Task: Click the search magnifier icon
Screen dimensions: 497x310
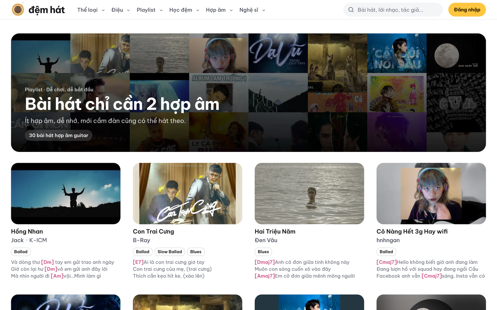Action: [x=351, y=10]
